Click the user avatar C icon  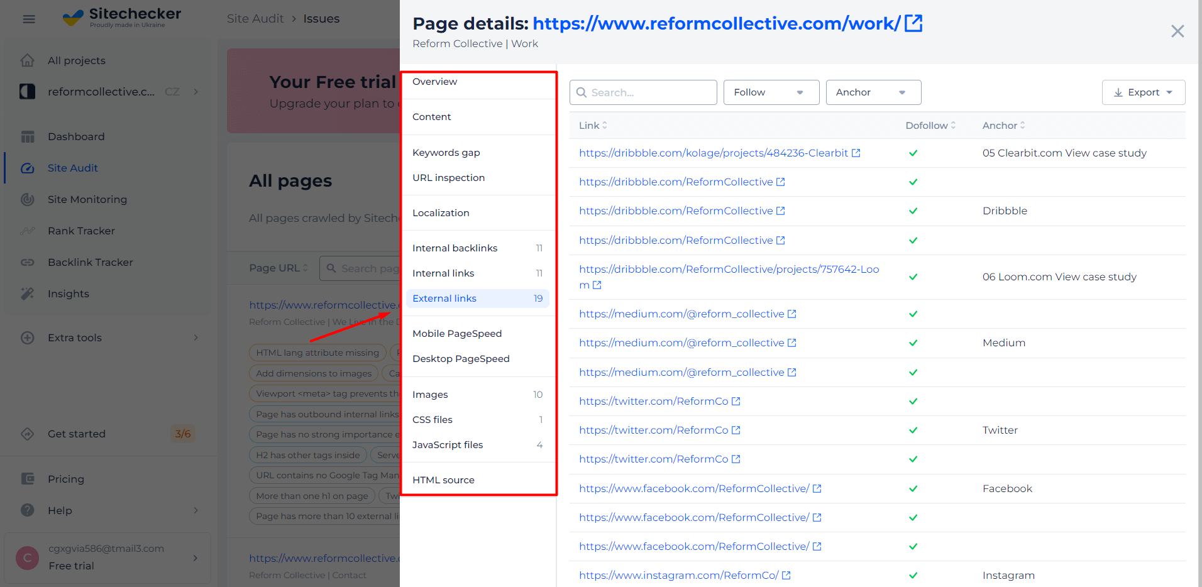[x=27, y=557]
